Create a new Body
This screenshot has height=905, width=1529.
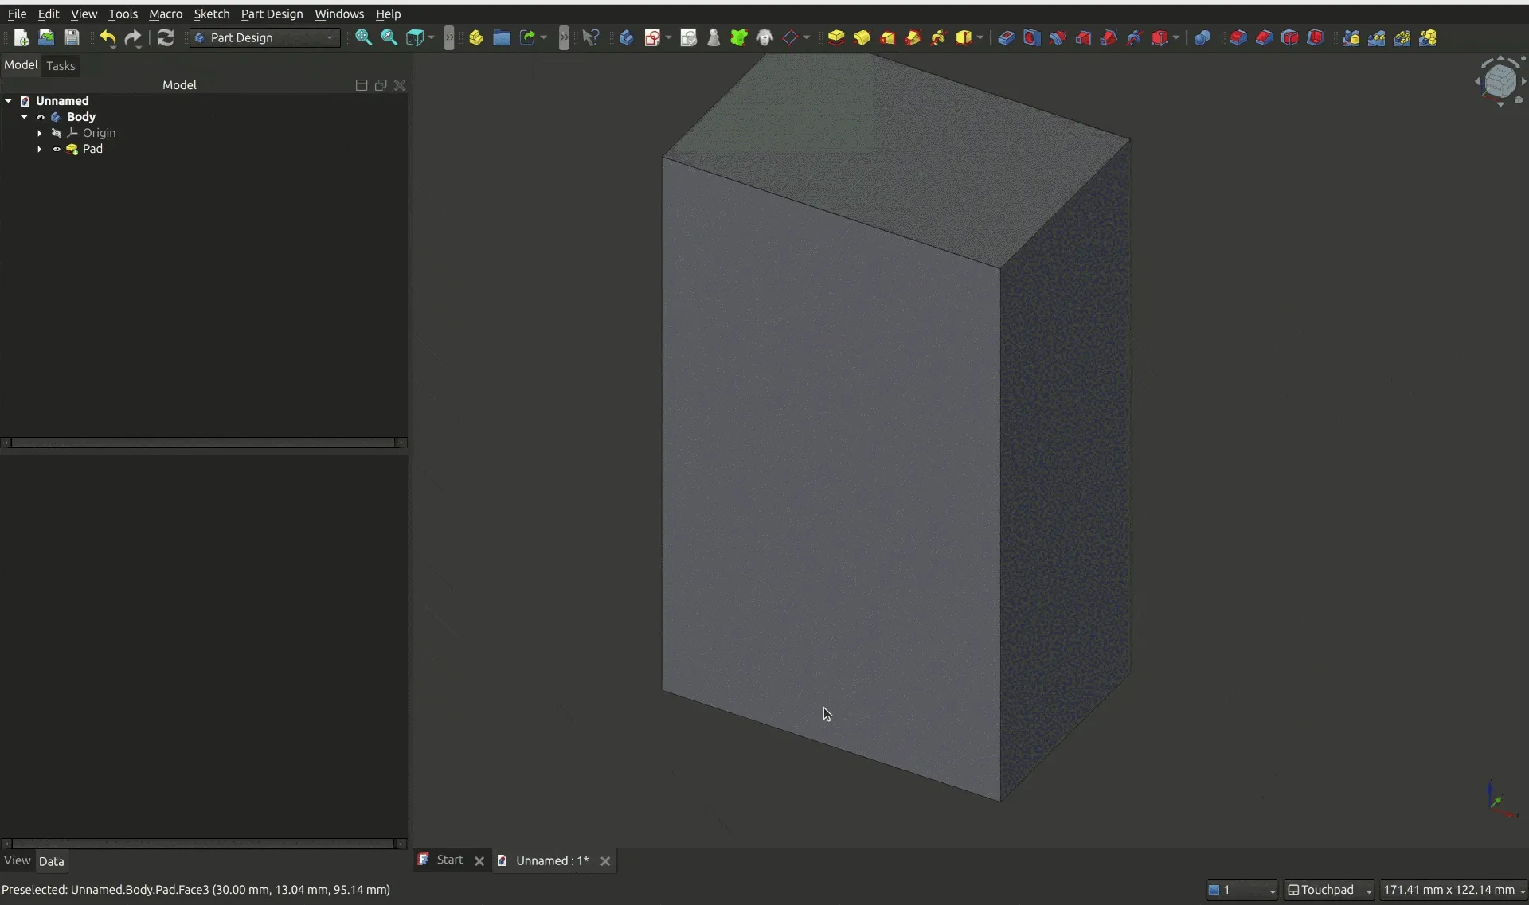click(627, 37)
